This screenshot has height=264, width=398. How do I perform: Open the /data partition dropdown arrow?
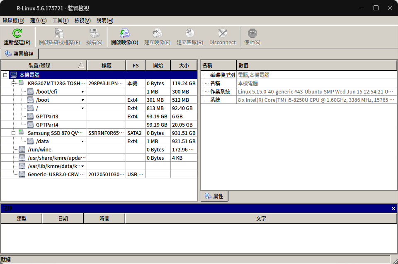(x=83, y=142)
